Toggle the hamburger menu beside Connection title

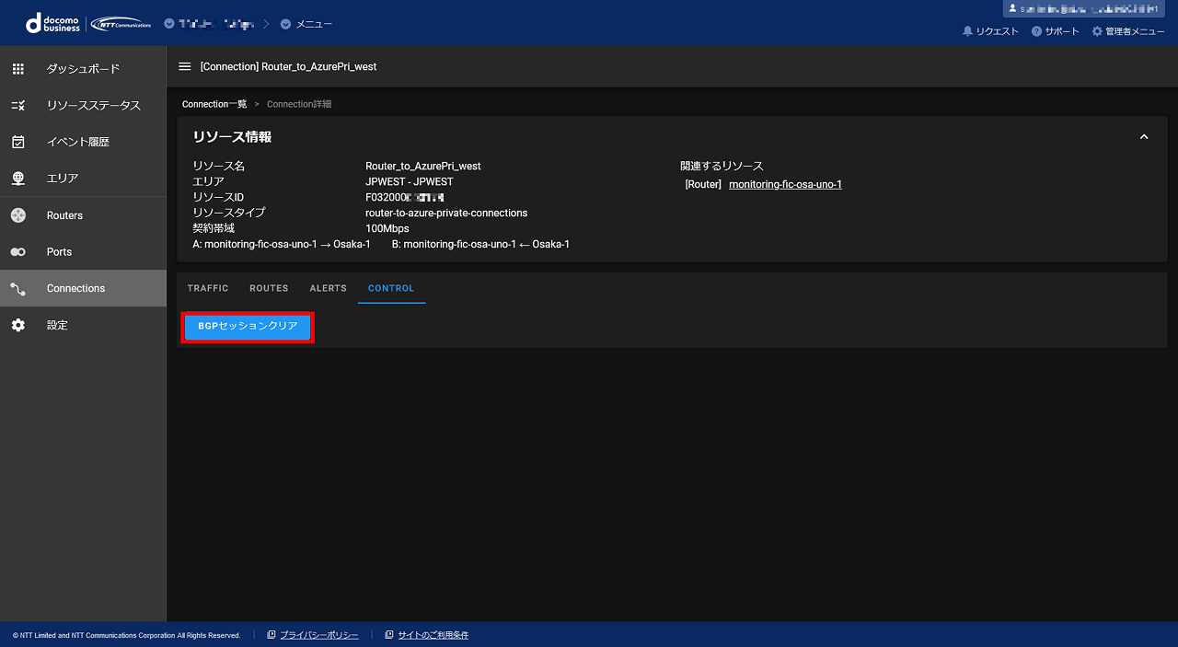click(x=185, y=66)
